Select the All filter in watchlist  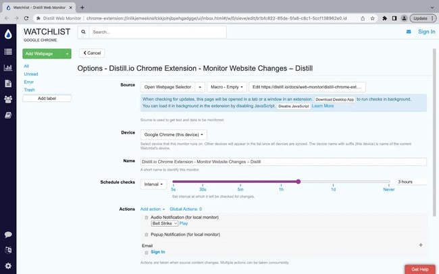tap(26, 66)
